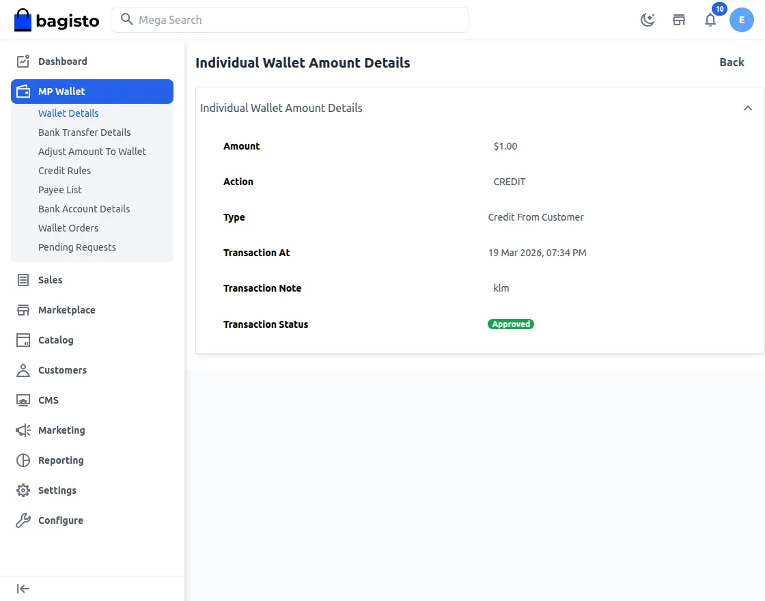Select the Customers sidebar icon

[x=23, y=369]
